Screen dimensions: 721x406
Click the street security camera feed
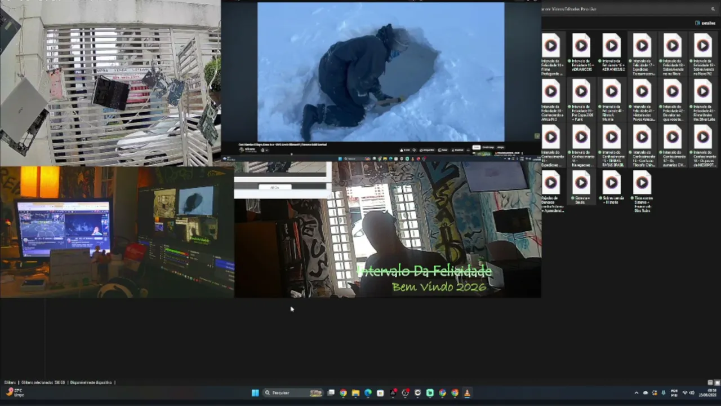click(x=110, y=83)
